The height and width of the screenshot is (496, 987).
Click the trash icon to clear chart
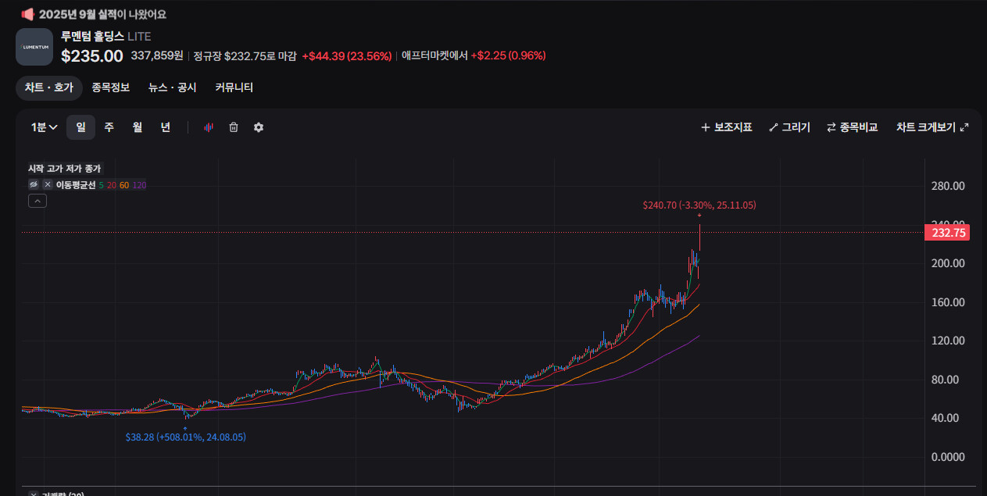coord(234,127)
